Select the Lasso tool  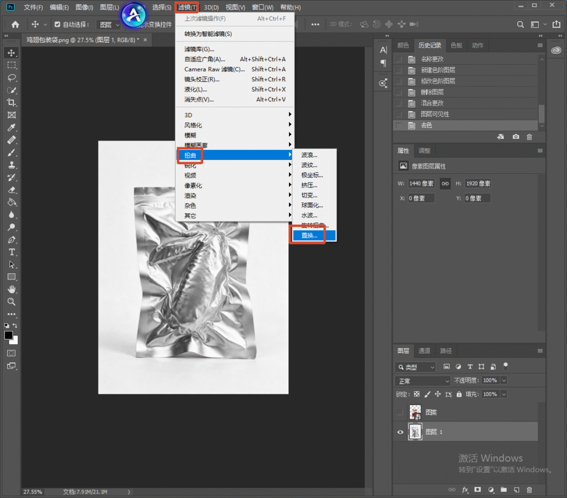tap(12, 77)
